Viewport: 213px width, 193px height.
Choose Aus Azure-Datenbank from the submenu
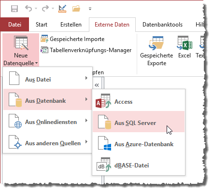point(139,143)
